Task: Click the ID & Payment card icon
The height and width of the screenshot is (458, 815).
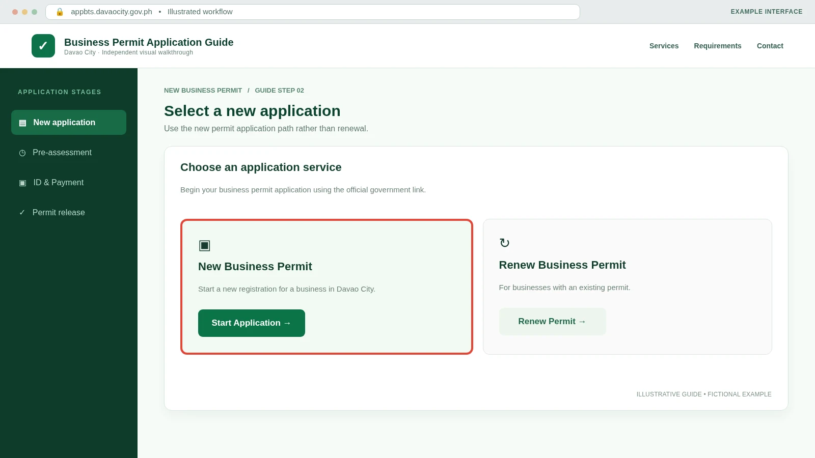Action: point(22,183)
